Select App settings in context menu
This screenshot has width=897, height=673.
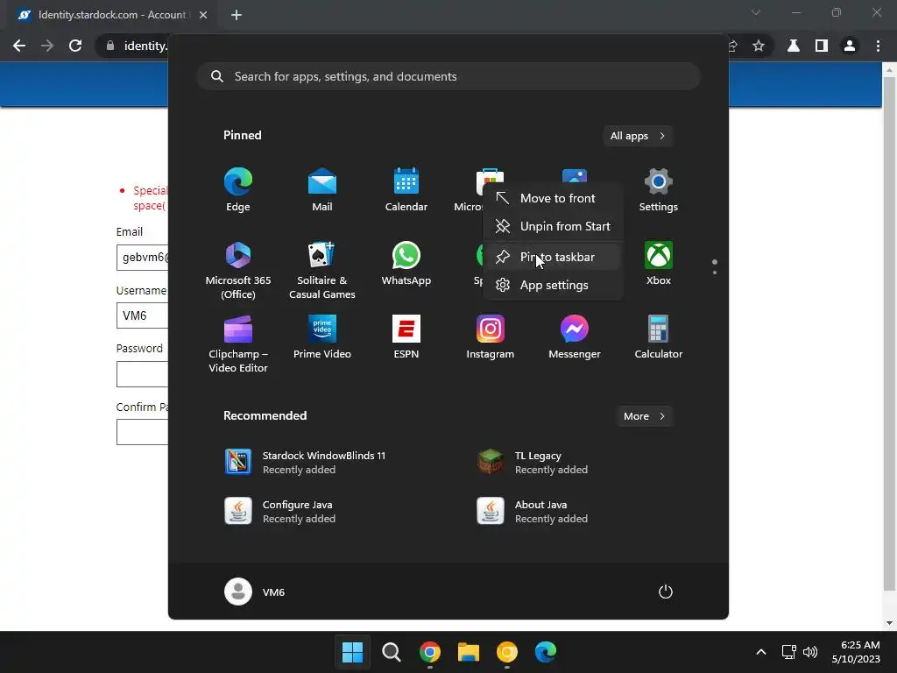tap(552, 285)
